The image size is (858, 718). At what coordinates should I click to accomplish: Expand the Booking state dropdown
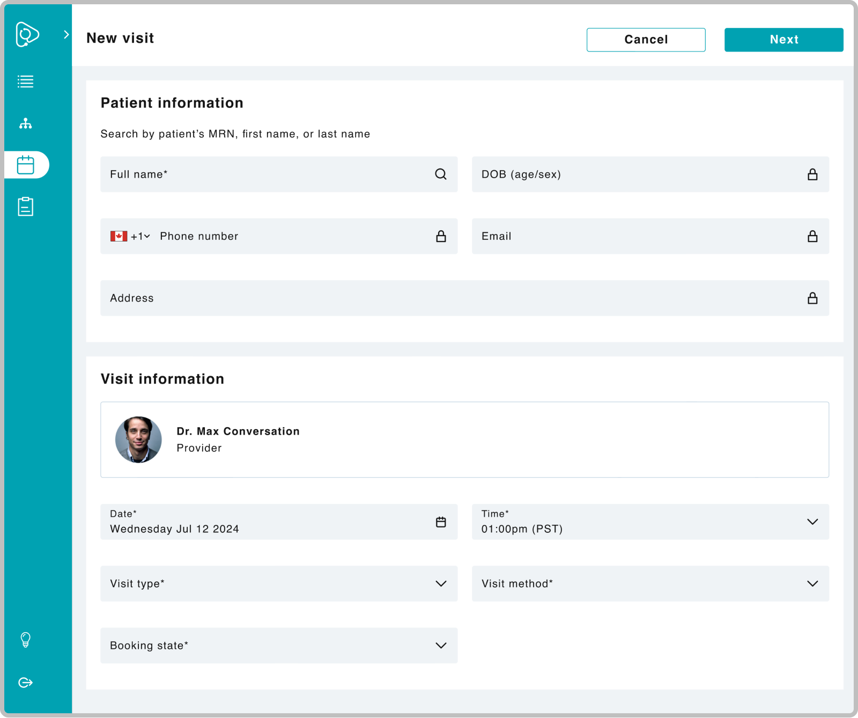[x=440, y=646]
